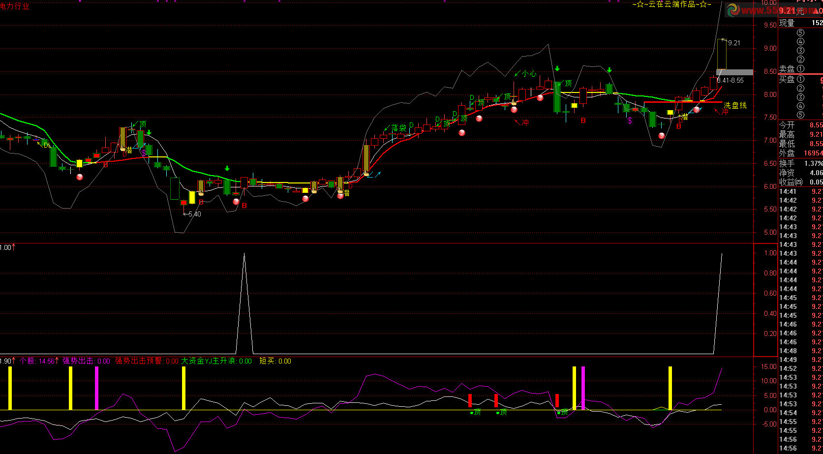
Task: Click the 9.21 high price label on chart
Action: tap(734, 43)
